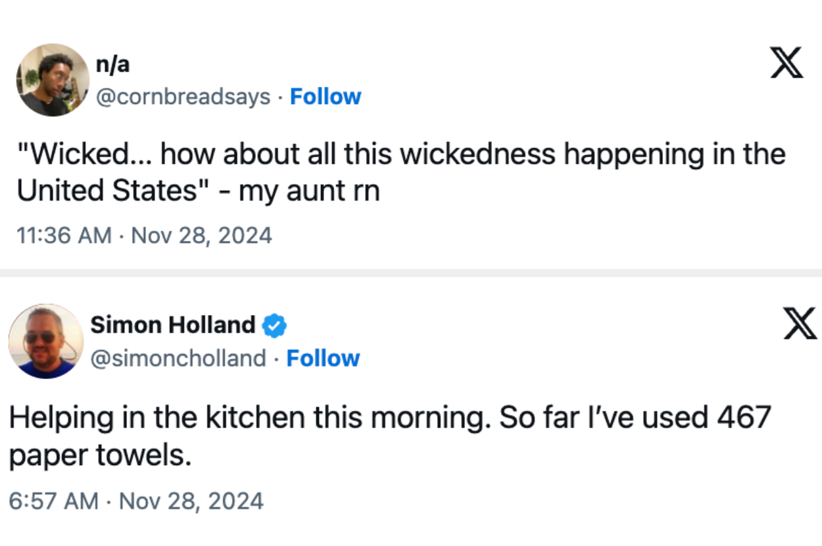Click the handle @simoncholland
The width and height of the screenshot is (822, 546).
pyautogui.click(x=178, y=359)
